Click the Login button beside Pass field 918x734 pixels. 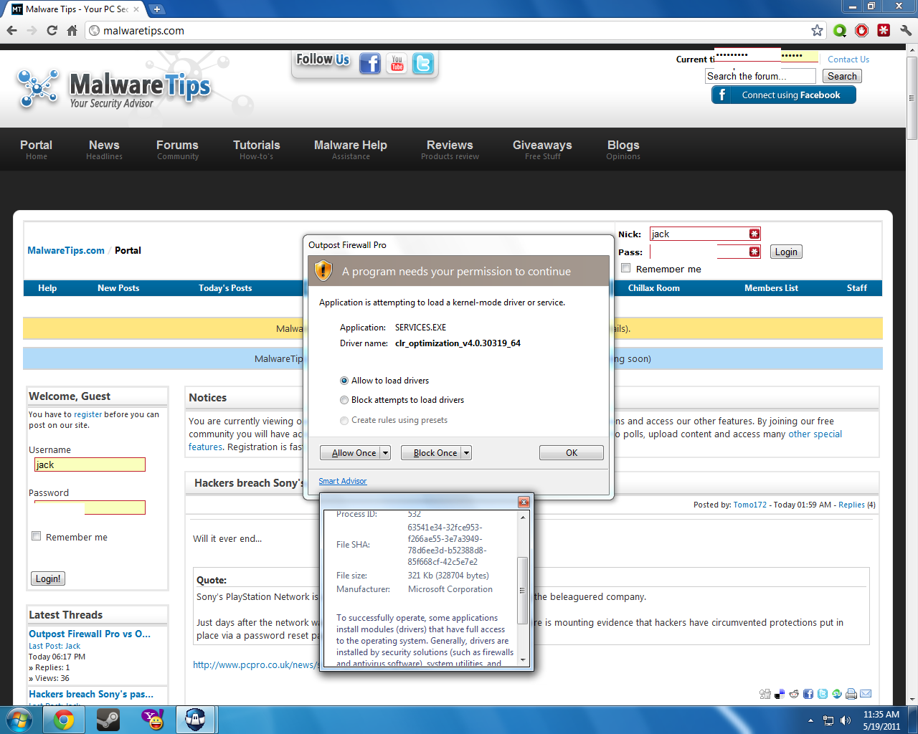click(x=786, y=252)
